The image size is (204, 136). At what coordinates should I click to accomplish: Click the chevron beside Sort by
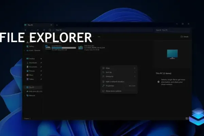tap(135, 72)
